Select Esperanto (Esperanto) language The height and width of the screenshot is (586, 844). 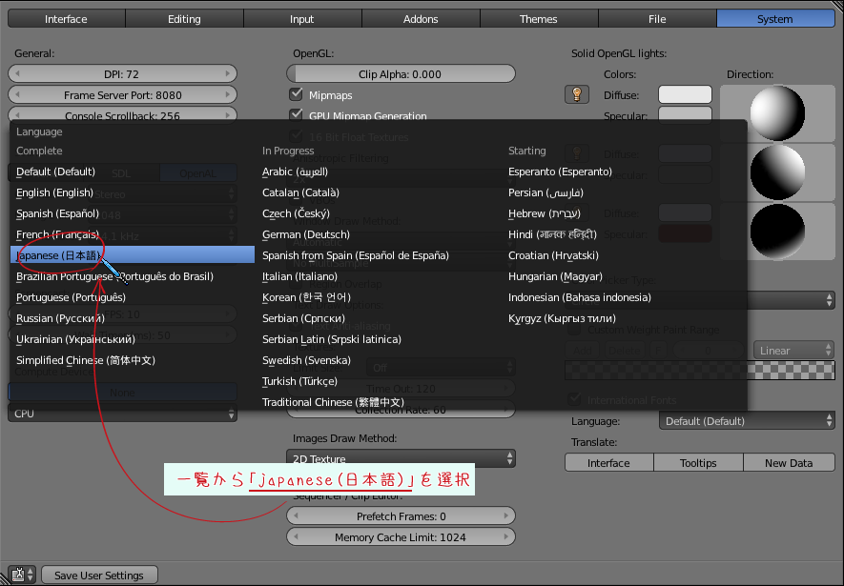point(625,172)
